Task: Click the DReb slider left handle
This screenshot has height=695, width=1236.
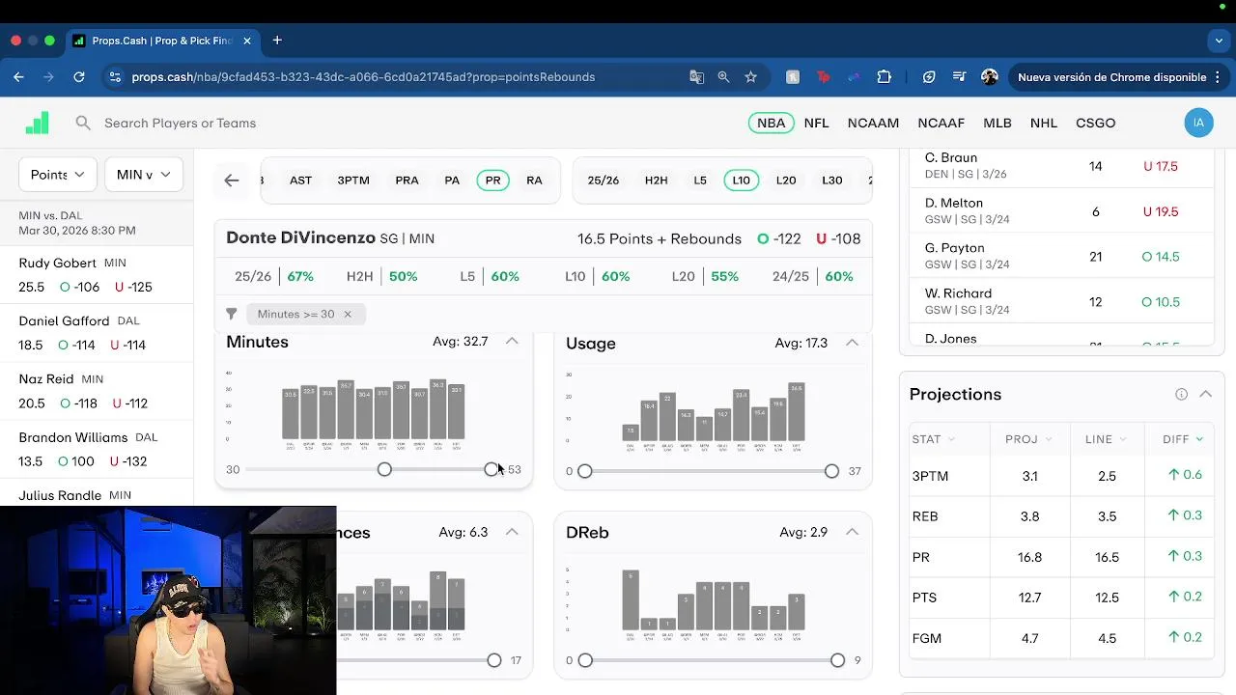Action: tap(585, 660)
